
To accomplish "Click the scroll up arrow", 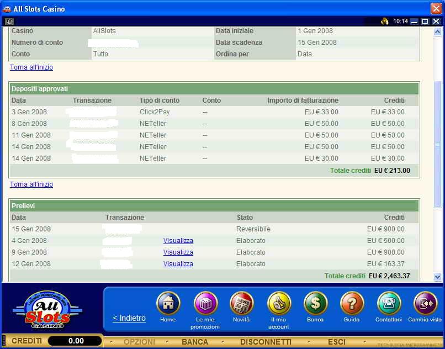I will click(438, 31).
